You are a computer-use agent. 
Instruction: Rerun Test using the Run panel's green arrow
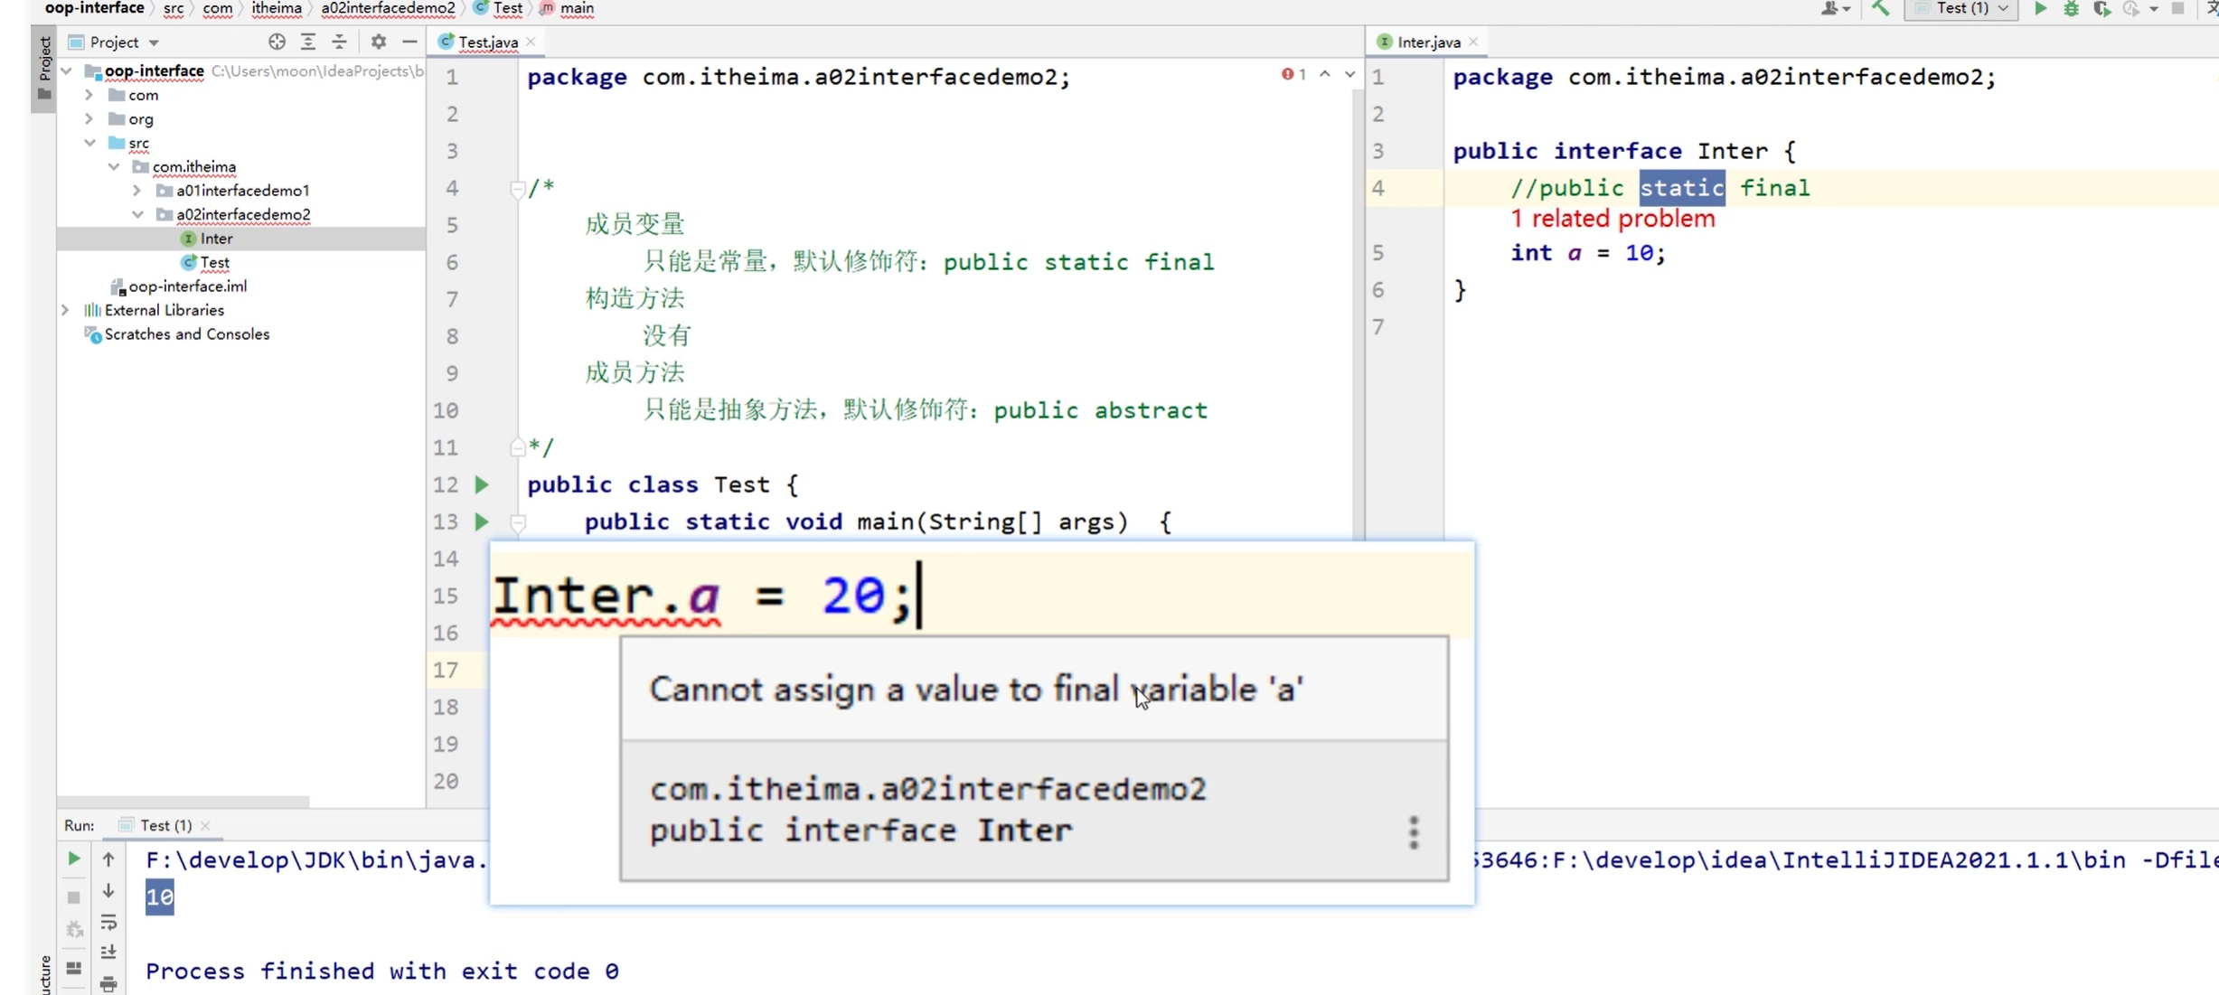coord(74,859)
